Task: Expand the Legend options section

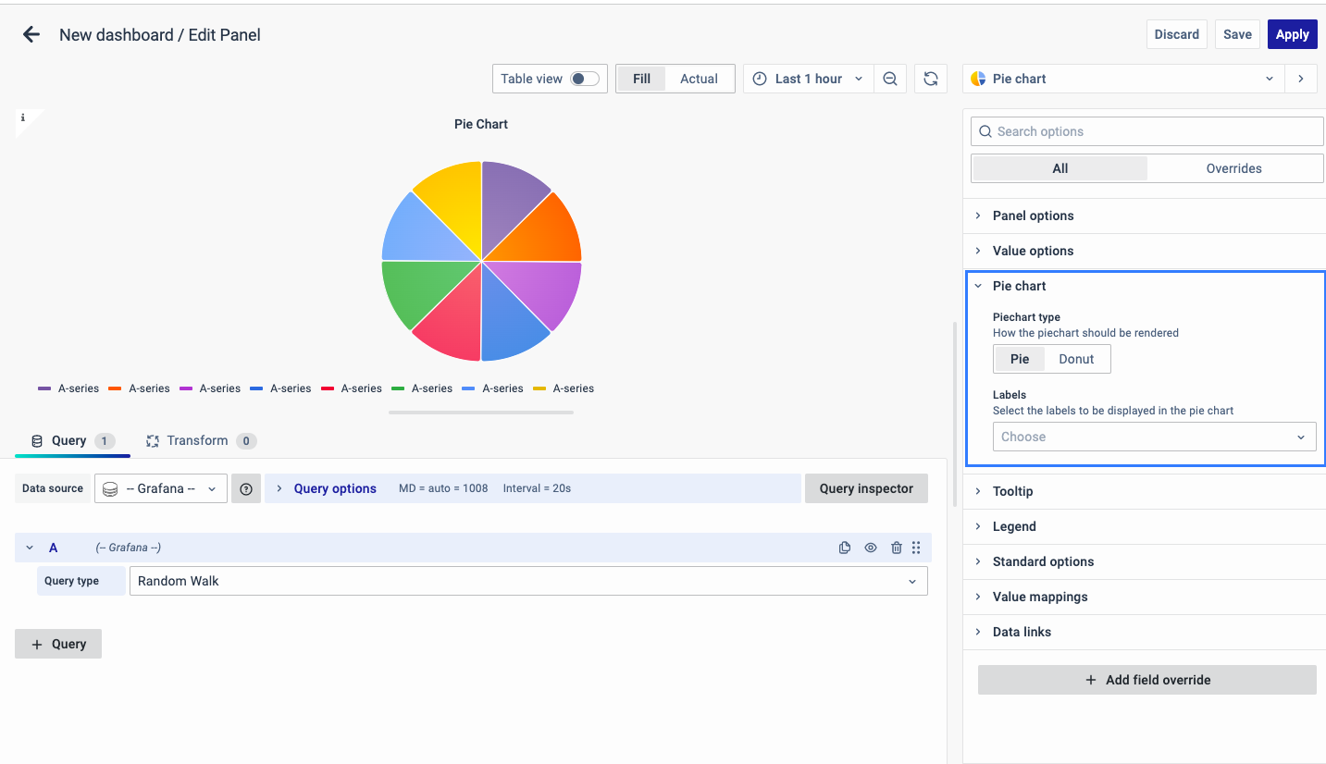Action: (1014, 526)
